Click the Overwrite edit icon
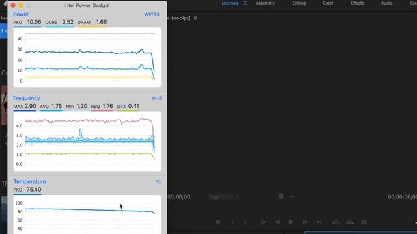 click(350, 222)
